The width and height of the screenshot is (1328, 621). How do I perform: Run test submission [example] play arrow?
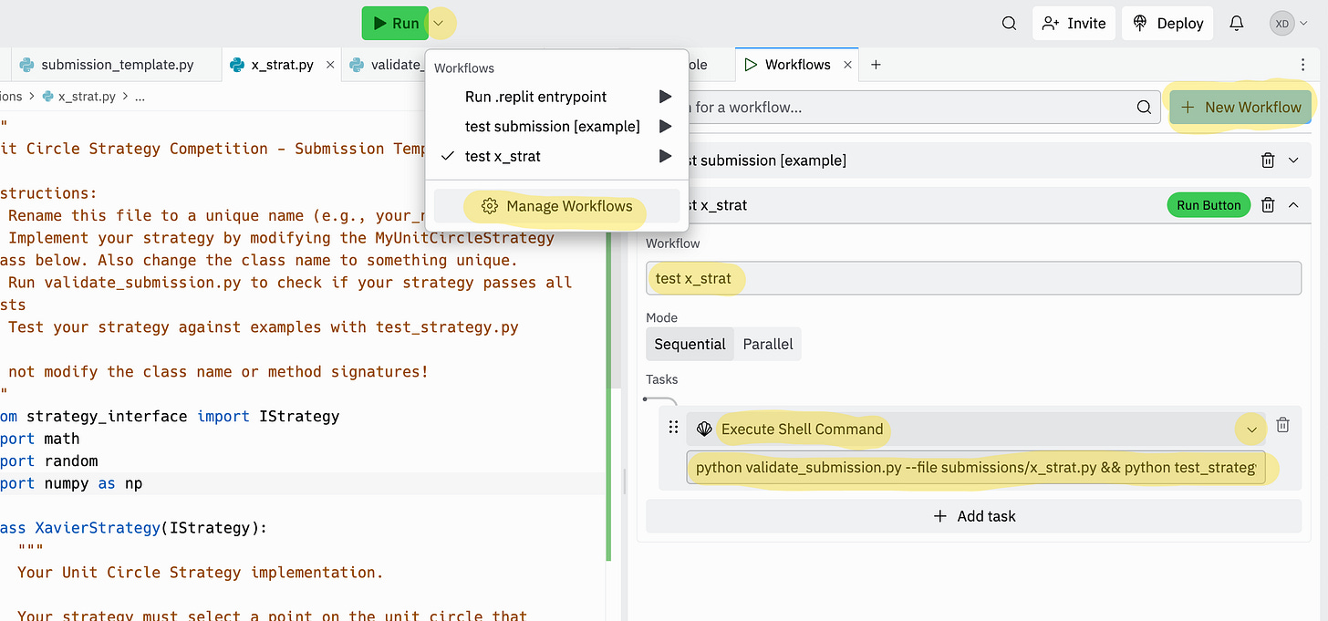pyautogui.click(x=665, y=127)
